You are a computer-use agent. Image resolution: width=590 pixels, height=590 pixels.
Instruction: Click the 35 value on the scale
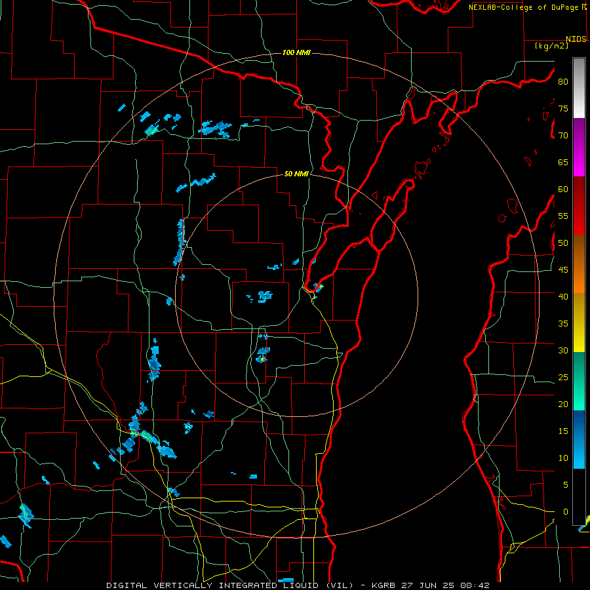tap(563, 324)
